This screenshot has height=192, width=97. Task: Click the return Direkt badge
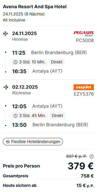57,116
